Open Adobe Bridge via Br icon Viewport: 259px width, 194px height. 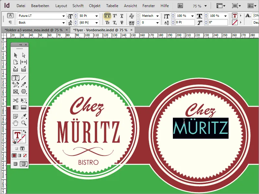point(180,6)
